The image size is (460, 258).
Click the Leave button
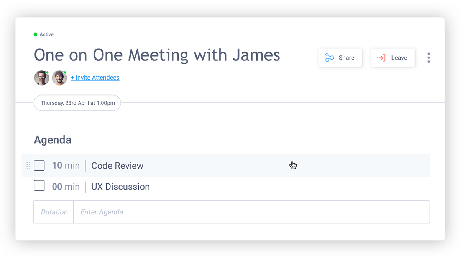pos(393,58)
